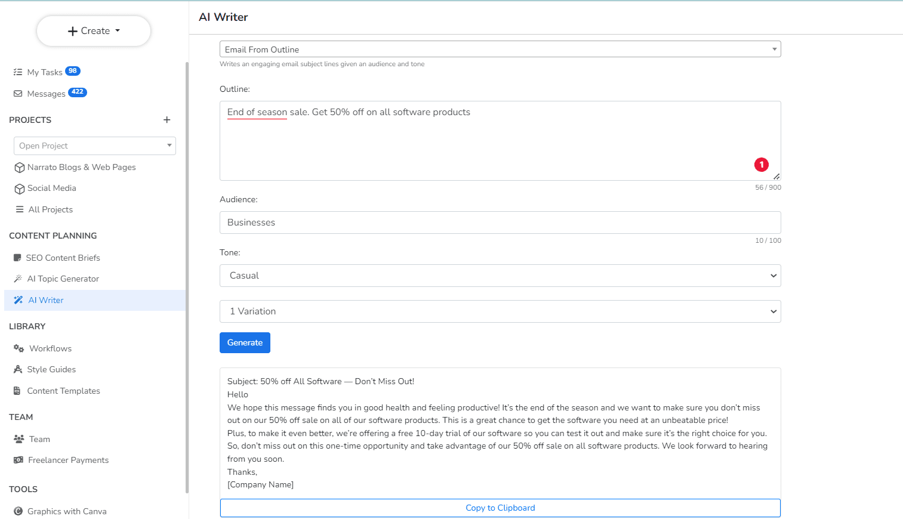Viewport: 903px width, 519px height.
Task: Click the SEO Content Briefs icon
Action: click(17, 258)
